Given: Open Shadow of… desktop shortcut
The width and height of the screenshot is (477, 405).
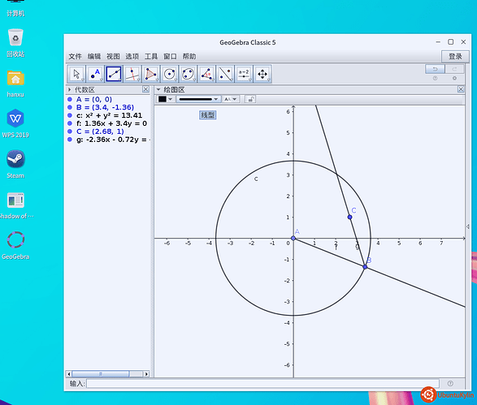Looking at the screenshot, I should [15, 205].
